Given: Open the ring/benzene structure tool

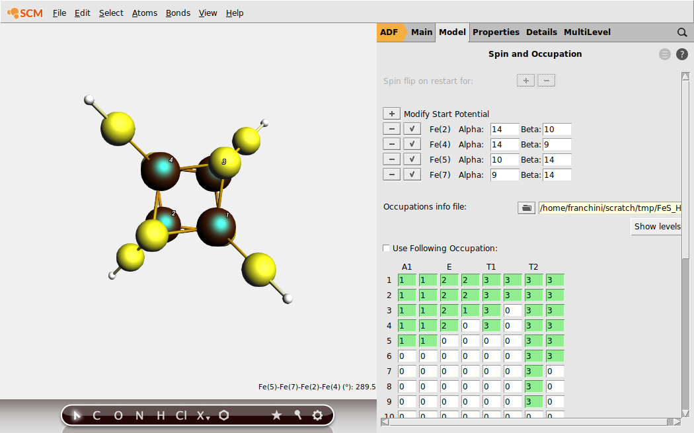Looking at the screenshot, I should coord(223,415).
